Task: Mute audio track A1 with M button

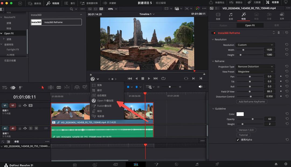Action: 36,128
